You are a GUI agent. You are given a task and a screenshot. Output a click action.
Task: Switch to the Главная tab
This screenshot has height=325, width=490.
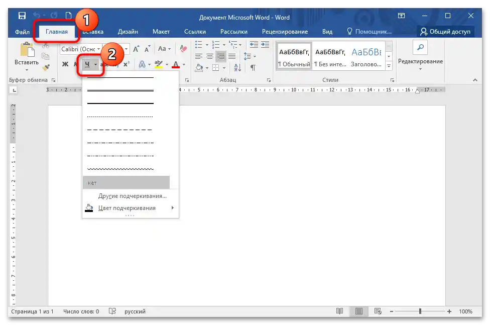click(x=57, y=32)
